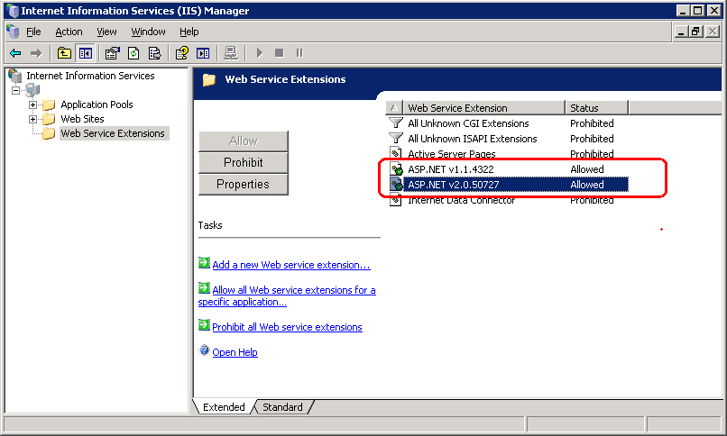The width and height of the screenshot is (727, 436).
Task: Click the All Unknown ISAPI Extensions filter icon
Action: tap(396, 139)
